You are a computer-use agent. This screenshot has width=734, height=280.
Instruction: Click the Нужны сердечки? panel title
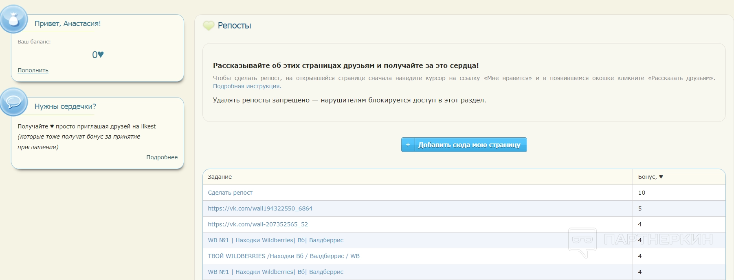[x=65, y=106]
